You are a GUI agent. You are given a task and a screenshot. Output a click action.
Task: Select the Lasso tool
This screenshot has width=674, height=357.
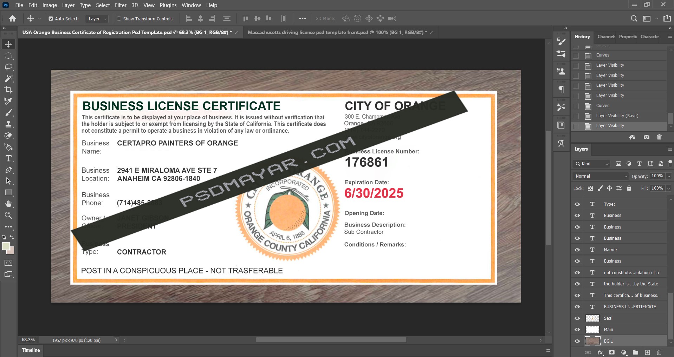pyautogui.click(x=8, y=67)
